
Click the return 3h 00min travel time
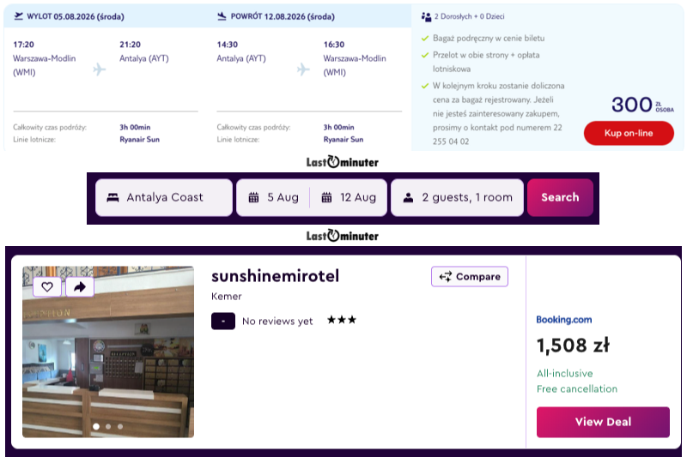(x=338, y=127)
